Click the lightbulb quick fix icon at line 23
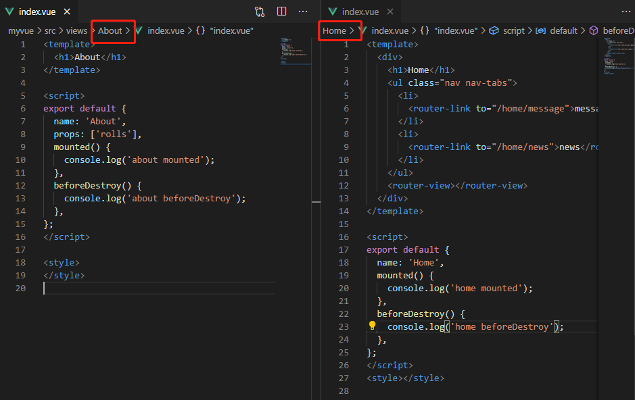The height and width of the screenshot is (400, 635). tap(372, 326)
